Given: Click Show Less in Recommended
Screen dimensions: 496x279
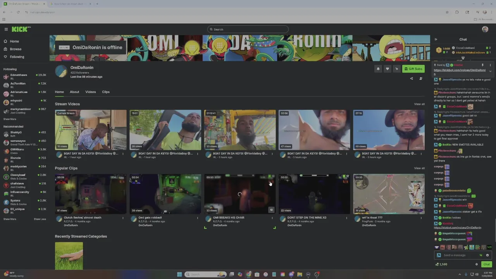Looking at the screenshot, I should [x=40, y=219].
